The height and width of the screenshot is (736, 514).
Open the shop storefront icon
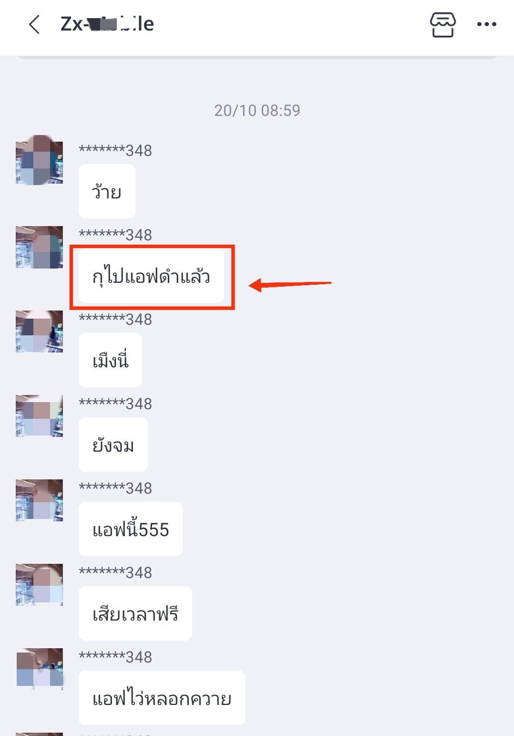[x=443, y=24]
